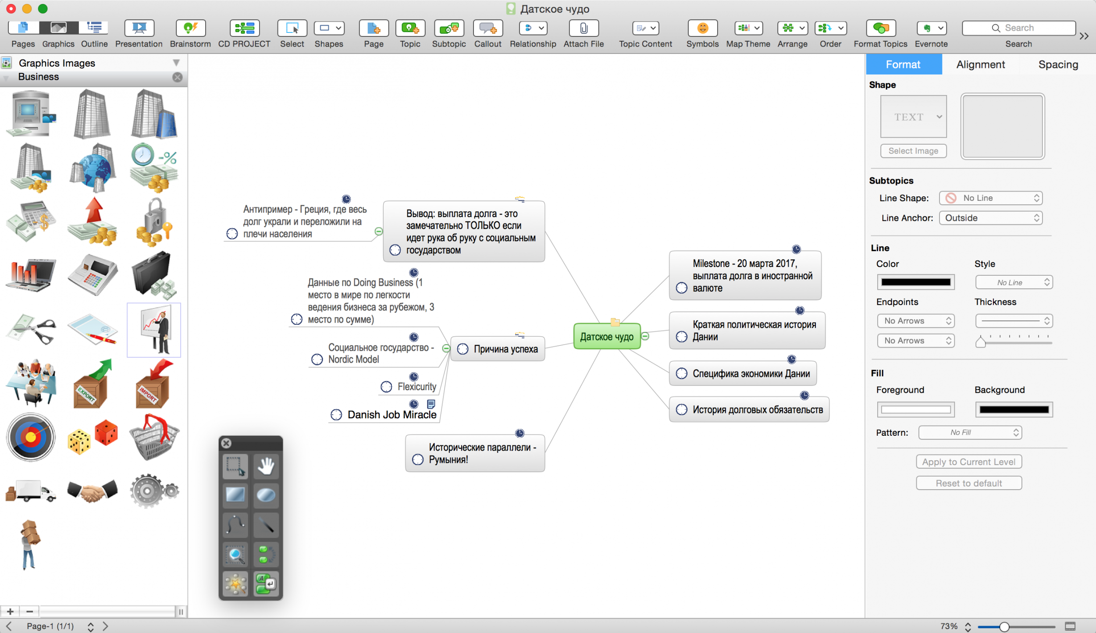Switch to the Alignment tab
The width and height of the screenshot is (1096, 633).
[x=980, y=64]
